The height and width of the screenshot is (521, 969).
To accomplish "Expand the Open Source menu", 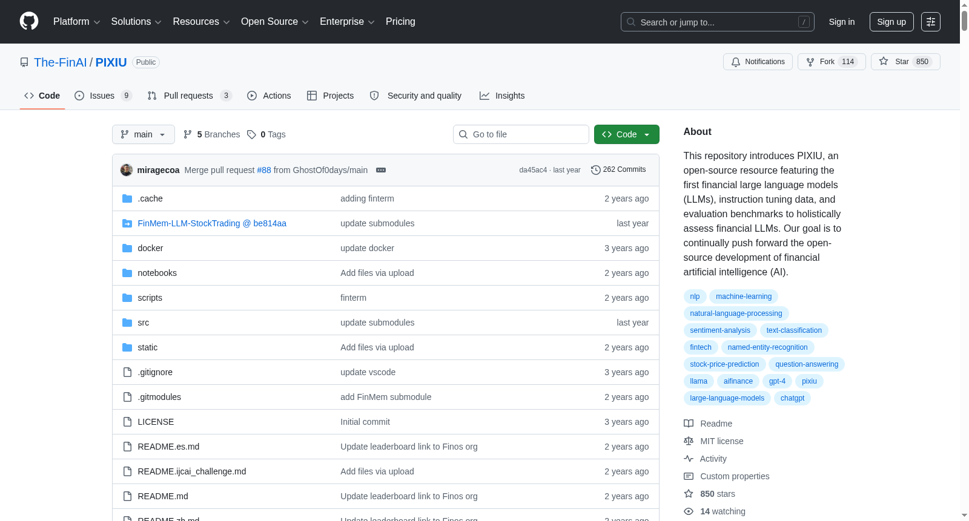I will coord(275,22).
